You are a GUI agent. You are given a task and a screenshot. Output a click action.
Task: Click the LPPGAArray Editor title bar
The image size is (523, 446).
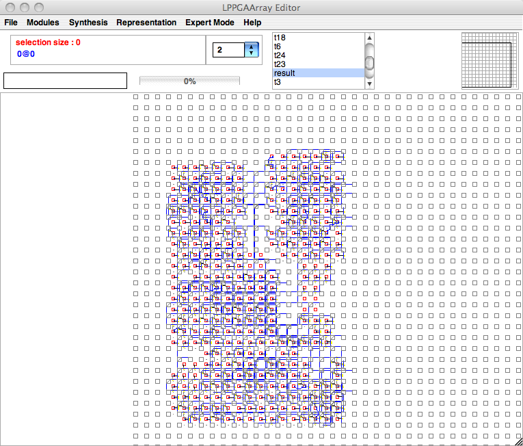click(x=261, y=8)
